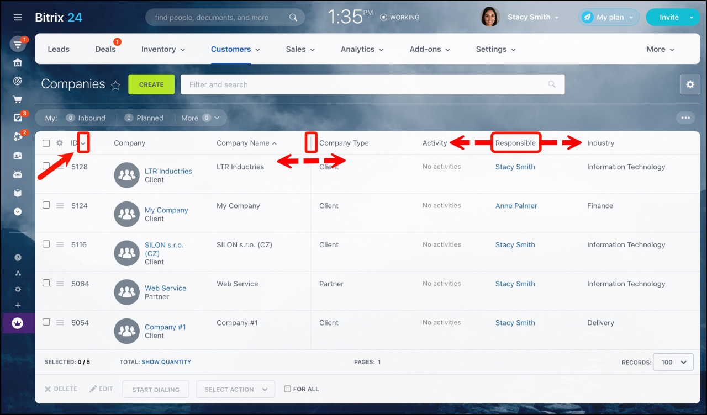Open sidebar settings gear icon
Image resolution: width=707 pixels, height=415 pixels.
click(x=18, y=289)
